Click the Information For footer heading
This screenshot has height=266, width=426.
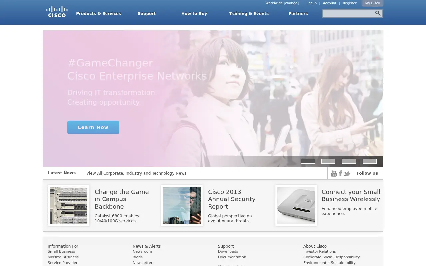point(63,246)
